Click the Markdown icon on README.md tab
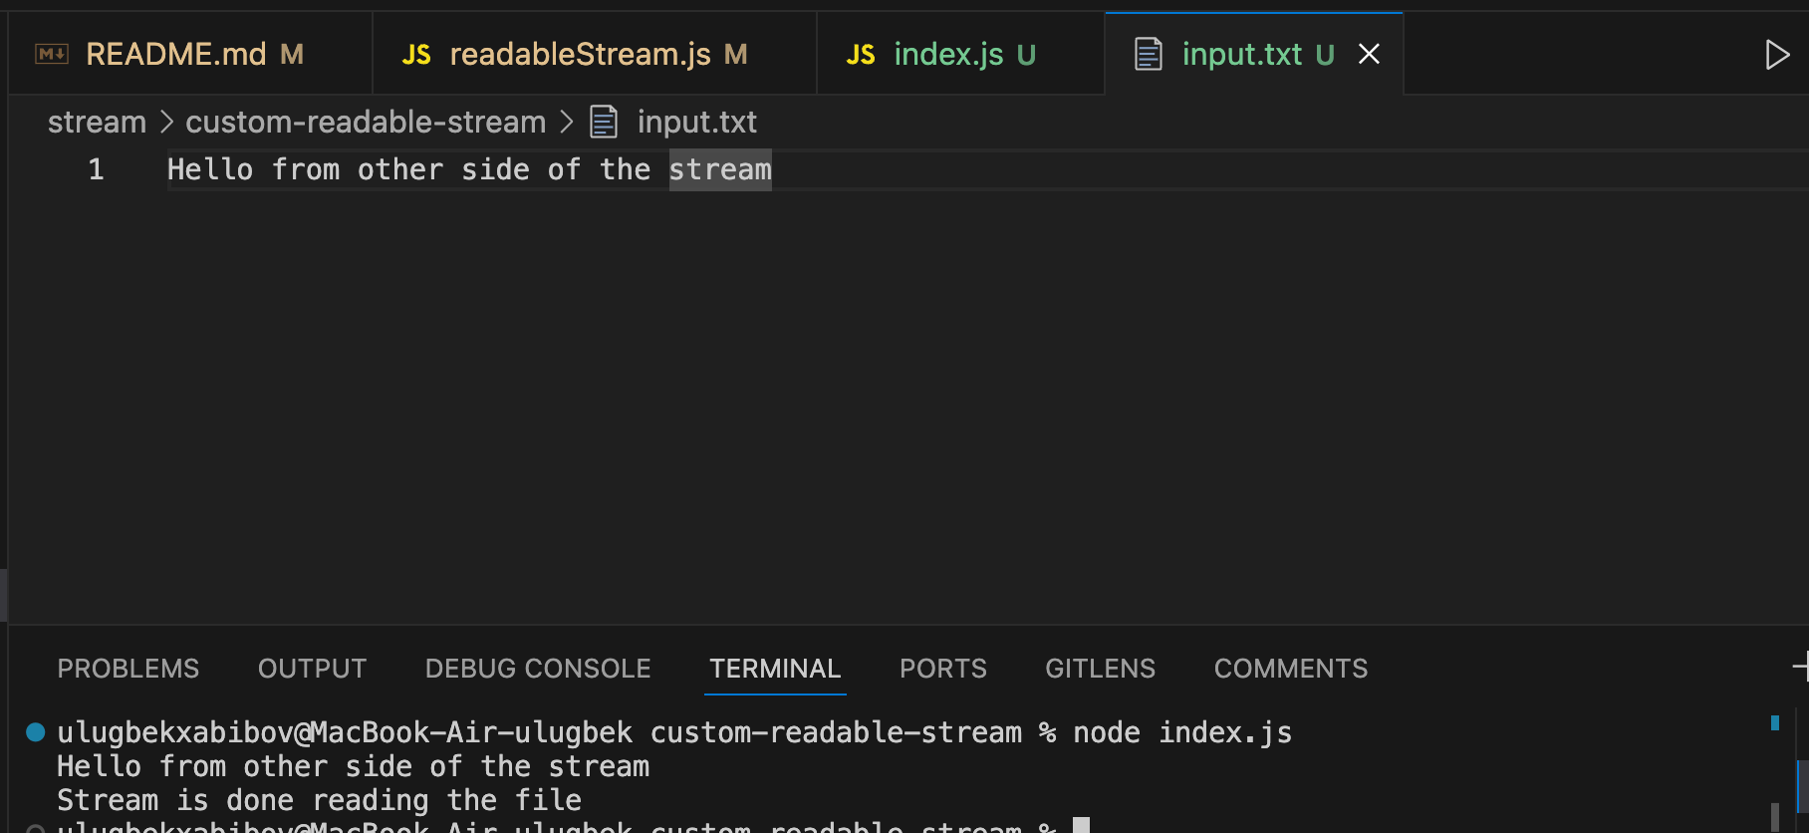This screenshot has height=833, width=1809. [x=52, y=54]
